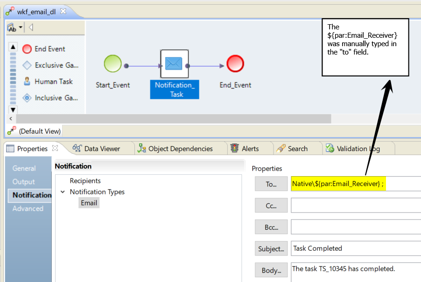Screen dimensions: 421x282
Task: Click the Object Dependencies icon
Action: point(141,148)
